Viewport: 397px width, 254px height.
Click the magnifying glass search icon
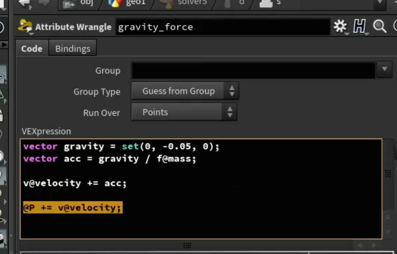380,26
